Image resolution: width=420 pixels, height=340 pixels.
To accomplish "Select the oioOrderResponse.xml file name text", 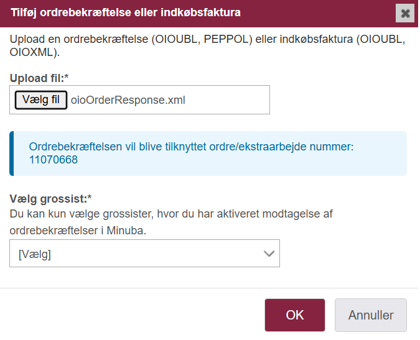I will click(x=128, y=100).
